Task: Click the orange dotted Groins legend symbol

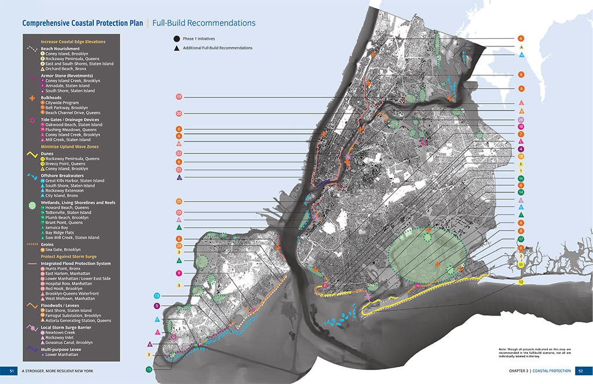Action: pos(32,244)
